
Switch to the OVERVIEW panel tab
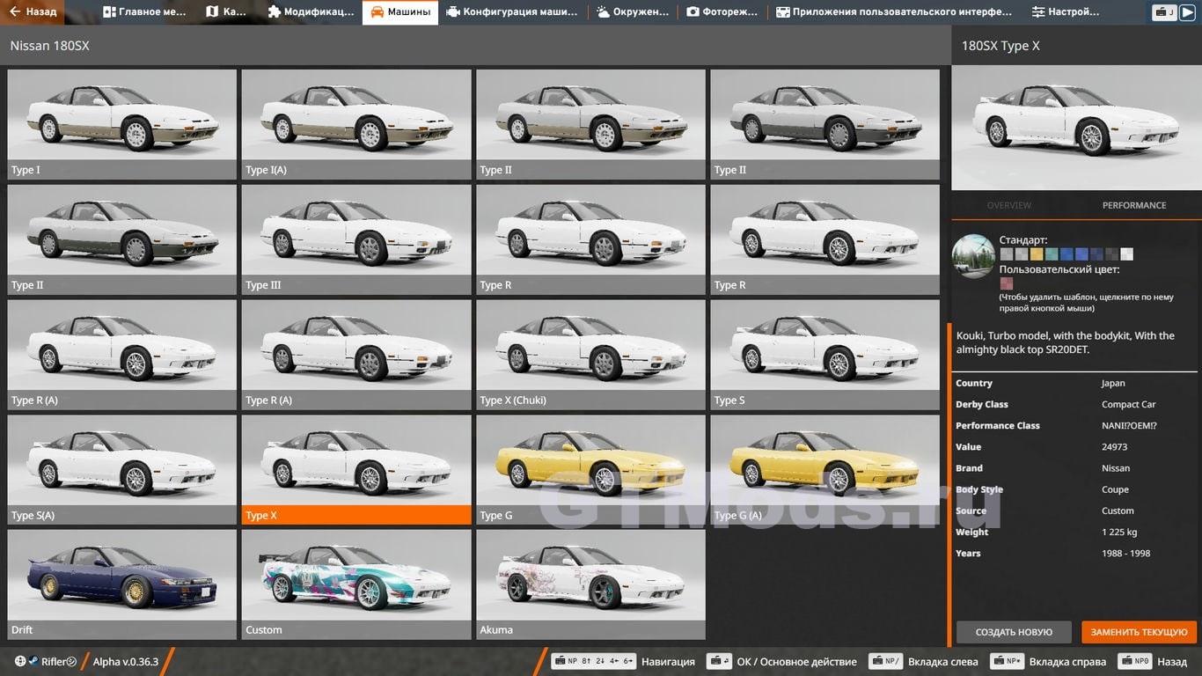pos(1009,205)
